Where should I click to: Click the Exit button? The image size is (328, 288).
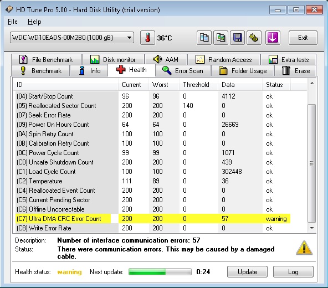pyautogui.click(x=303, y=38)
